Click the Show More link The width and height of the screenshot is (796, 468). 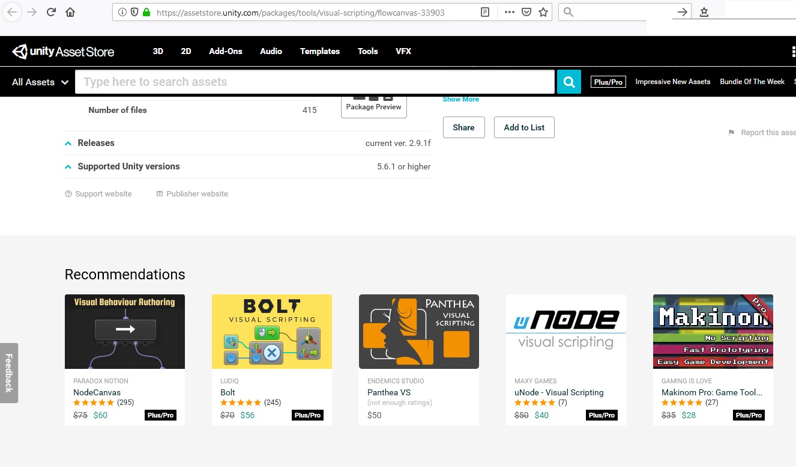click(461, 100)
